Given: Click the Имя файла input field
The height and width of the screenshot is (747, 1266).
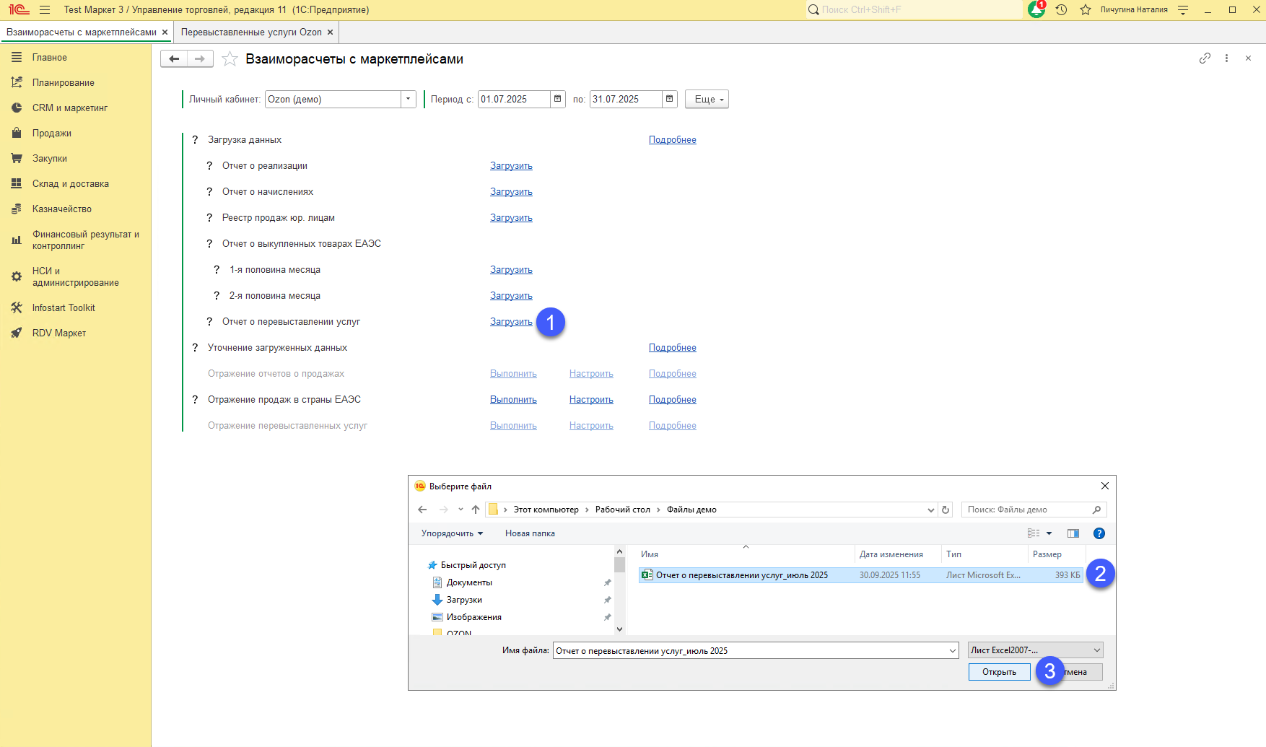Looking at the screenshot, I should 751,651.
